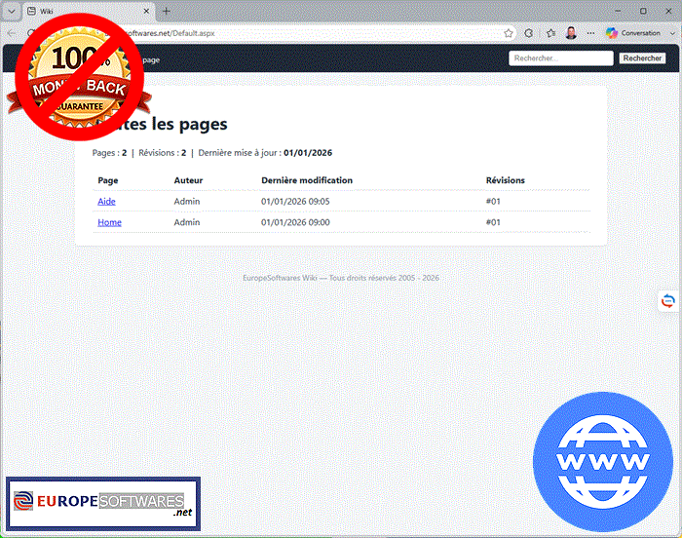Click revision #01 in Home row
This screenshot has height=538, width=682.
point(493,222)
